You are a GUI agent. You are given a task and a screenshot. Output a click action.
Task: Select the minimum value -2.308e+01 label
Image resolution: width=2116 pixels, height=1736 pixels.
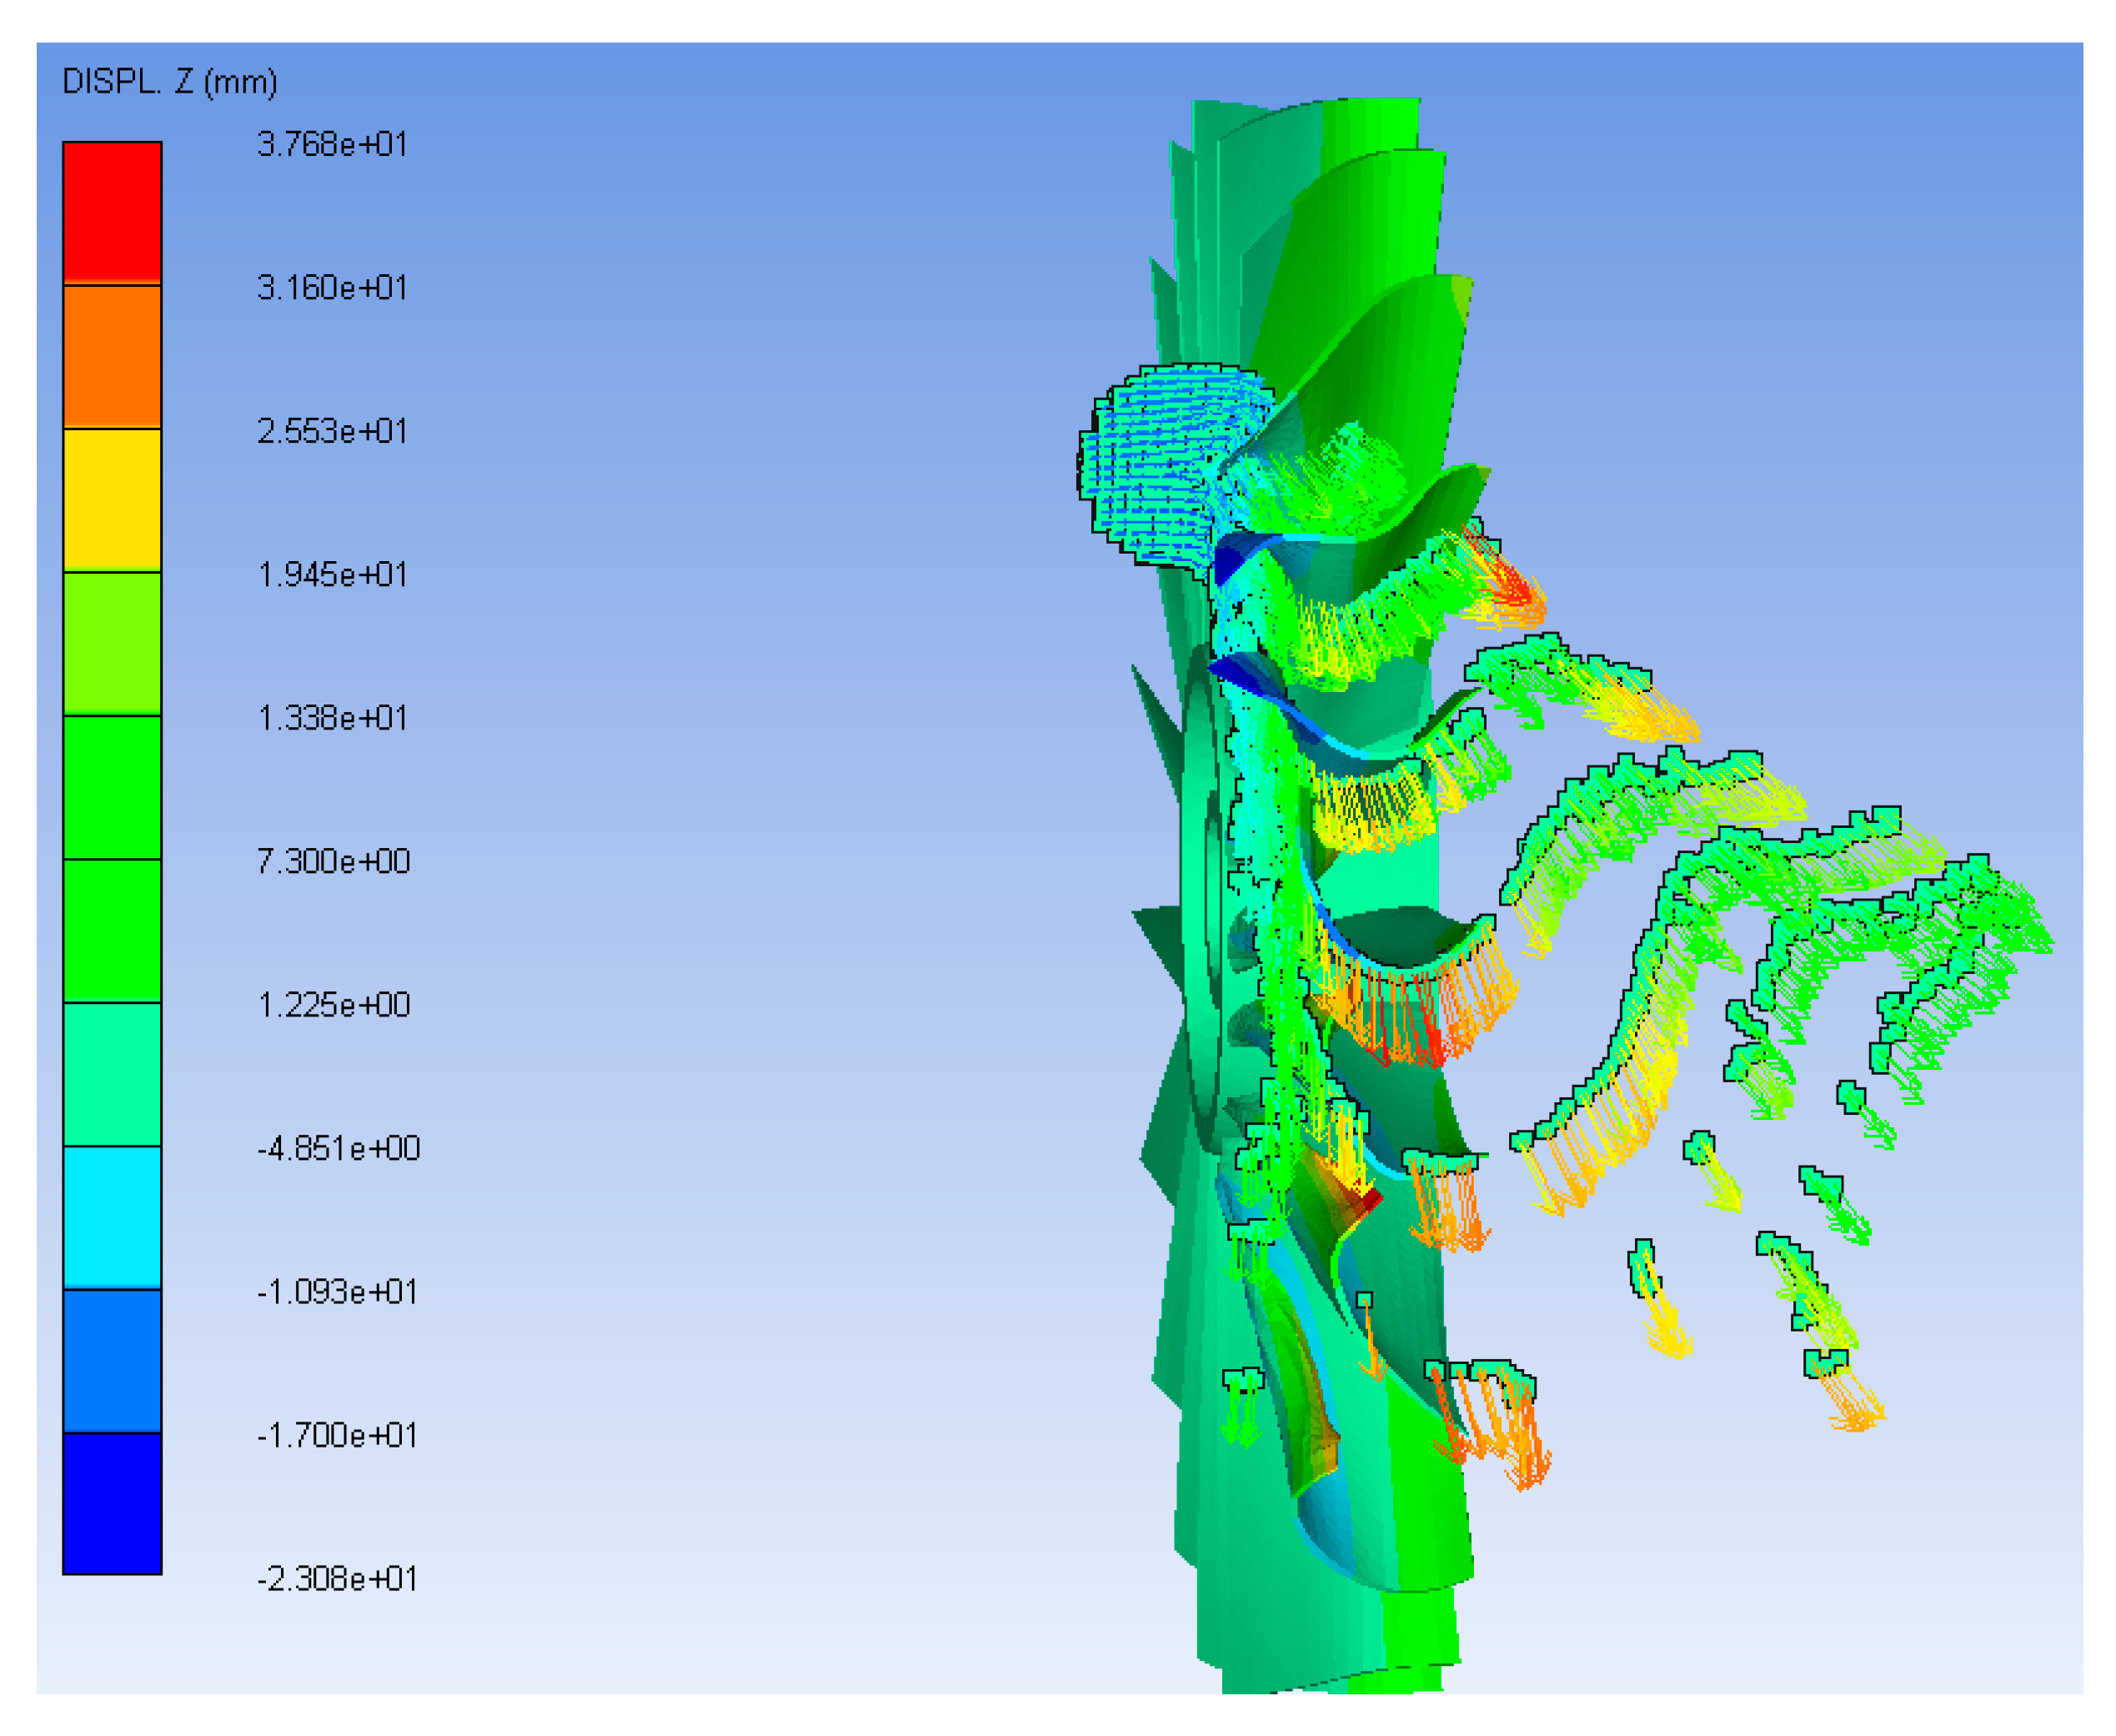(336, 1578)
